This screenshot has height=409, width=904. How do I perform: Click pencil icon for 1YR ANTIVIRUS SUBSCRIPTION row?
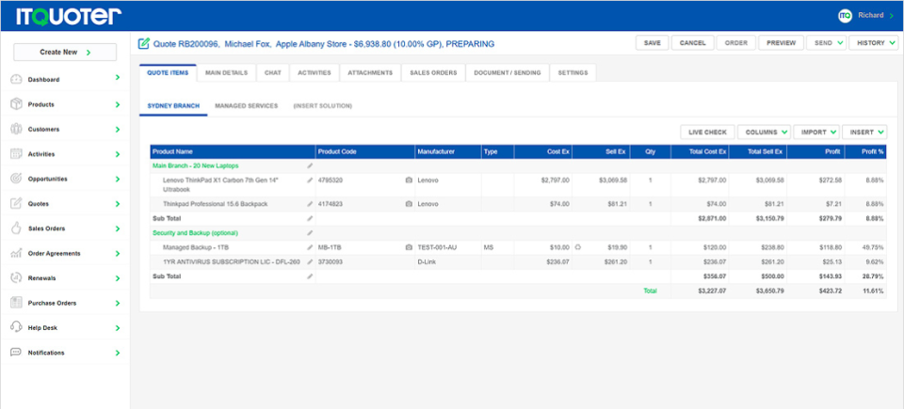pyautogui.click(x=310, y=261)
